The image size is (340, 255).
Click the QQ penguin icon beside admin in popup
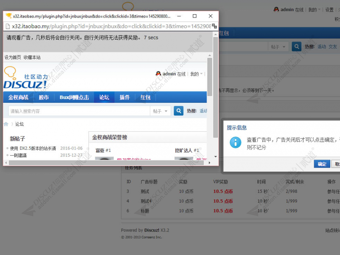coord(158,74)
